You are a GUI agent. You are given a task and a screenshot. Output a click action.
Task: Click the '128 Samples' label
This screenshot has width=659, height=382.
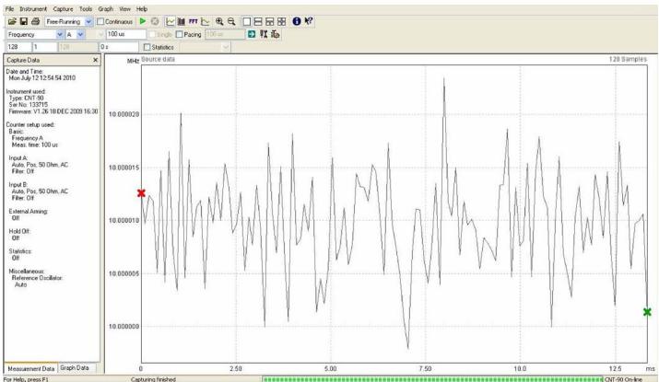[628, 59]
